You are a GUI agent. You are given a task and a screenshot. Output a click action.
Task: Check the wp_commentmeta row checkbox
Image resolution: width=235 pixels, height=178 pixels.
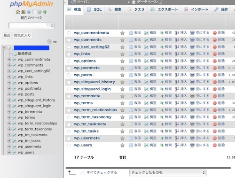pos(69,33)
